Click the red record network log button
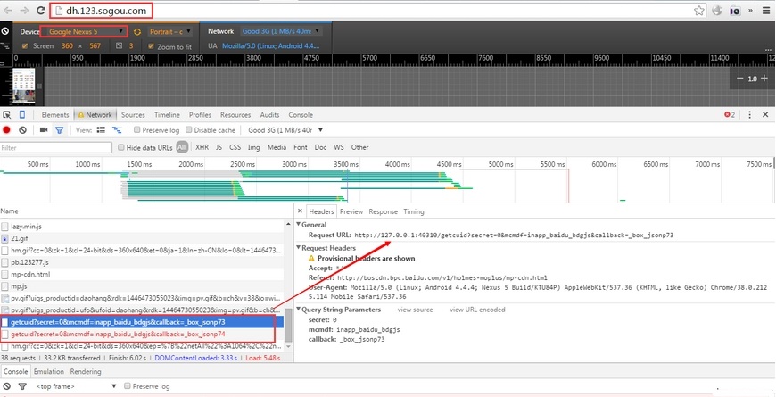Viewport: 776px width, 397px height. click(6, 130)
